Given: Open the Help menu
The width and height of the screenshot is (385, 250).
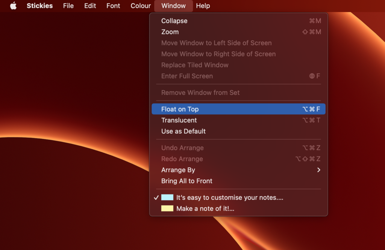Looking at the screenshot, I should coord(203,6).
